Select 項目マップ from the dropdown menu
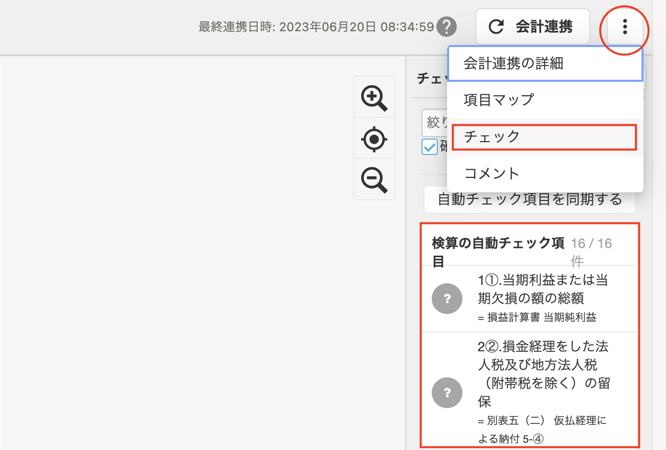666x450 pixels. (545, 100)
